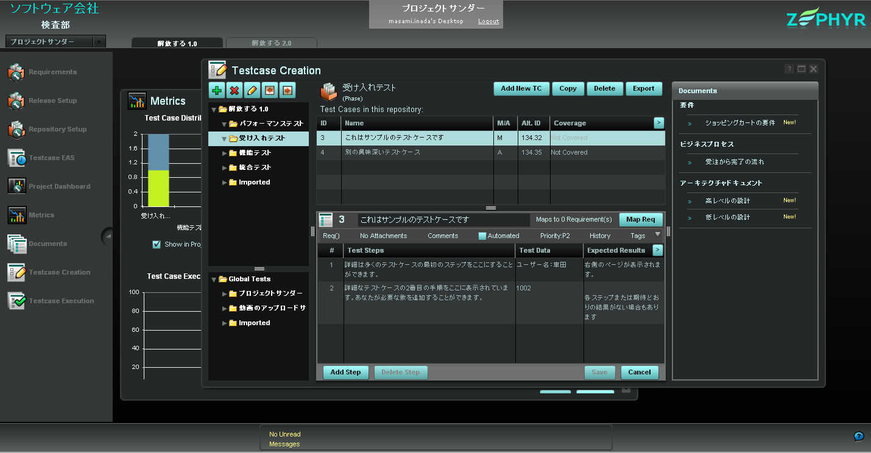
Task: Click the Test Data cell showing 1002
Action: point(549,288)
